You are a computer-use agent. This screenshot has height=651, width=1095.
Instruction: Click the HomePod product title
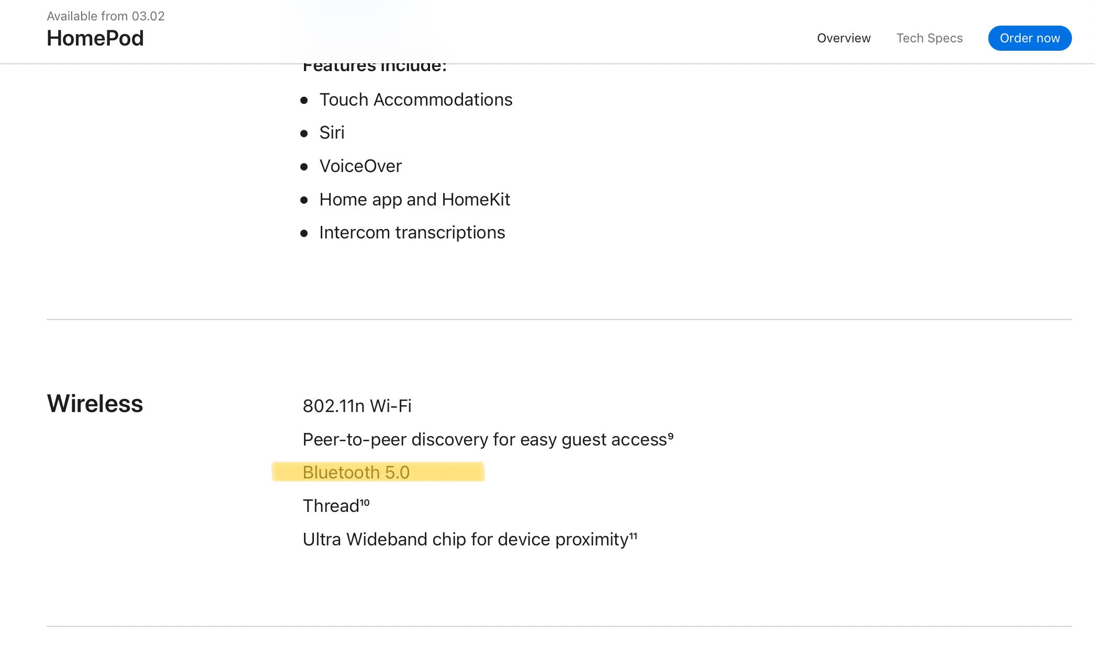(95, 38)
